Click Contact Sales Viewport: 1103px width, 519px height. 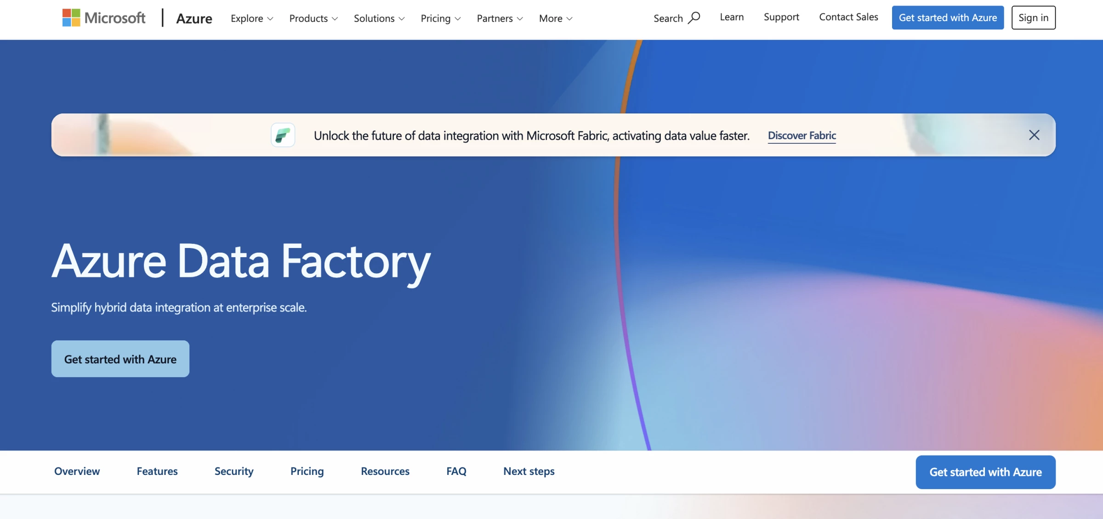(x=848, y=17)
